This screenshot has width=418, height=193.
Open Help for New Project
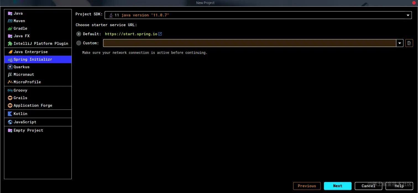point(399,186)
